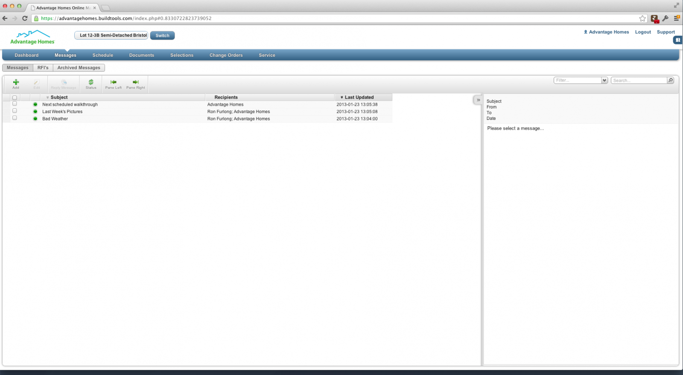Image resolution: width=683 pixels, height=375 pixels.
Task: Open the Filter dropdown arrow
Action: pyautogui.click(x=604, y=80)
